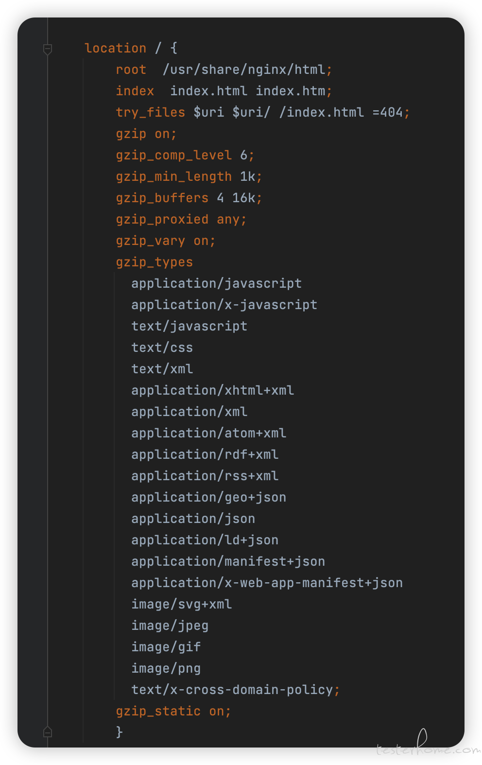This screenshot has height=765, width=482.
Task: Collapse the location block fold marker
Action: (x=48, y=49)
